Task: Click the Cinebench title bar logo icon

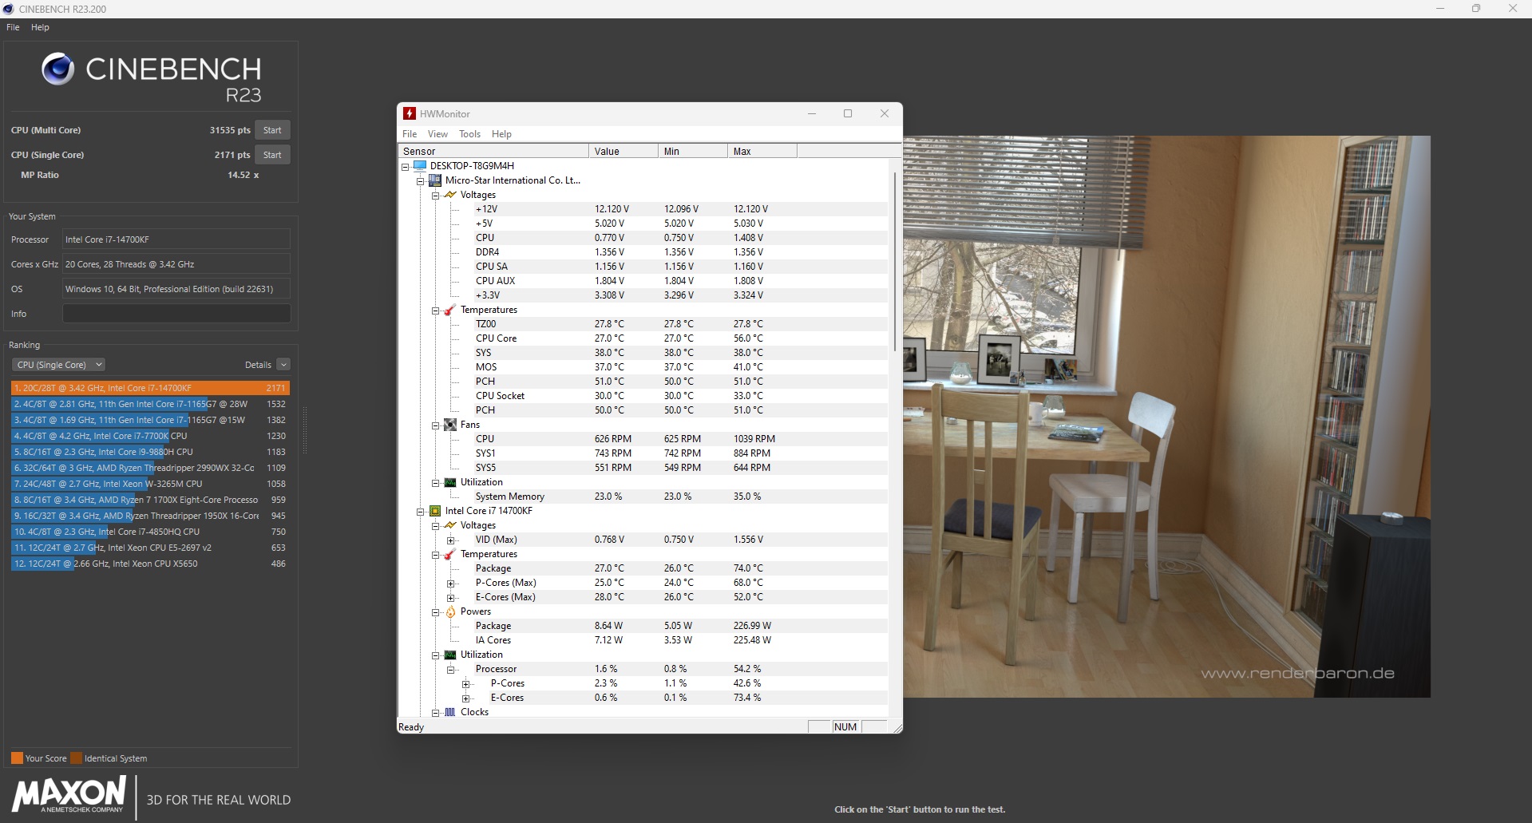Action: pos(8,9)
